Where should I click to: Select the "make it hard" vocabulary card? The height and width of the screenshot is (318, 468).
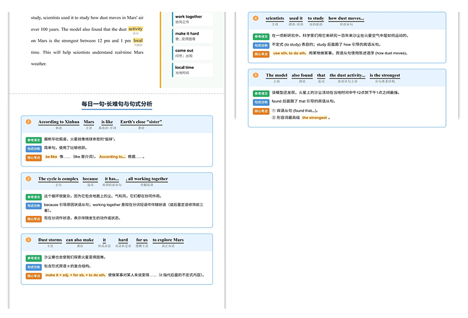coord(192,36)
